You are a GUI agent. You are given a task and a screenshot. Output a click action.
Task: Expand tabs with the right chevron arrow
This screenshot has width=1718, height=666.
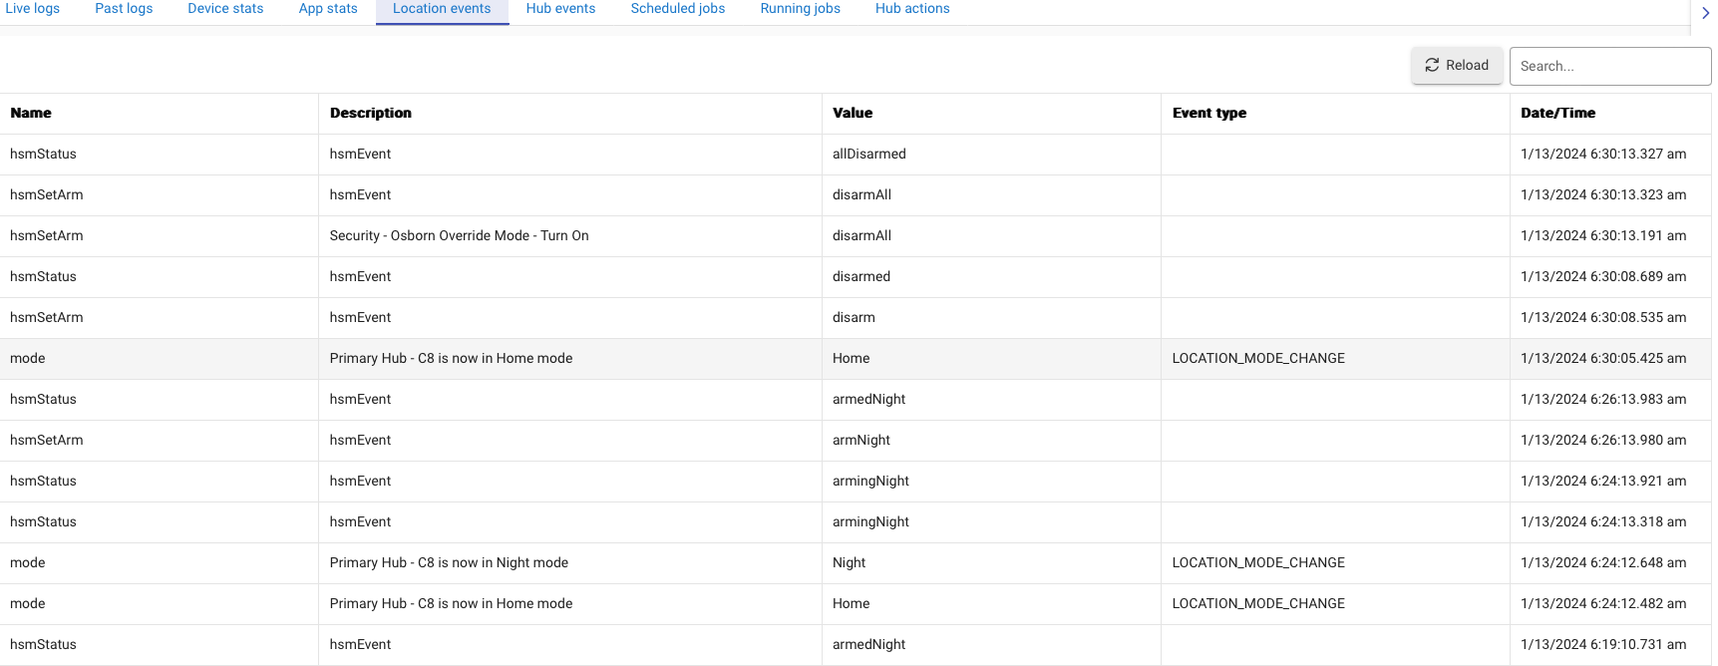1705,13
